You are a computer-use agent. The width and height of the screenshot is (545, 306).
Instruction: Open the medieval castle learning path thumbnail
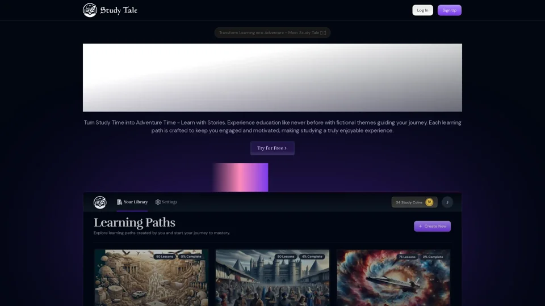coord(272,278)
